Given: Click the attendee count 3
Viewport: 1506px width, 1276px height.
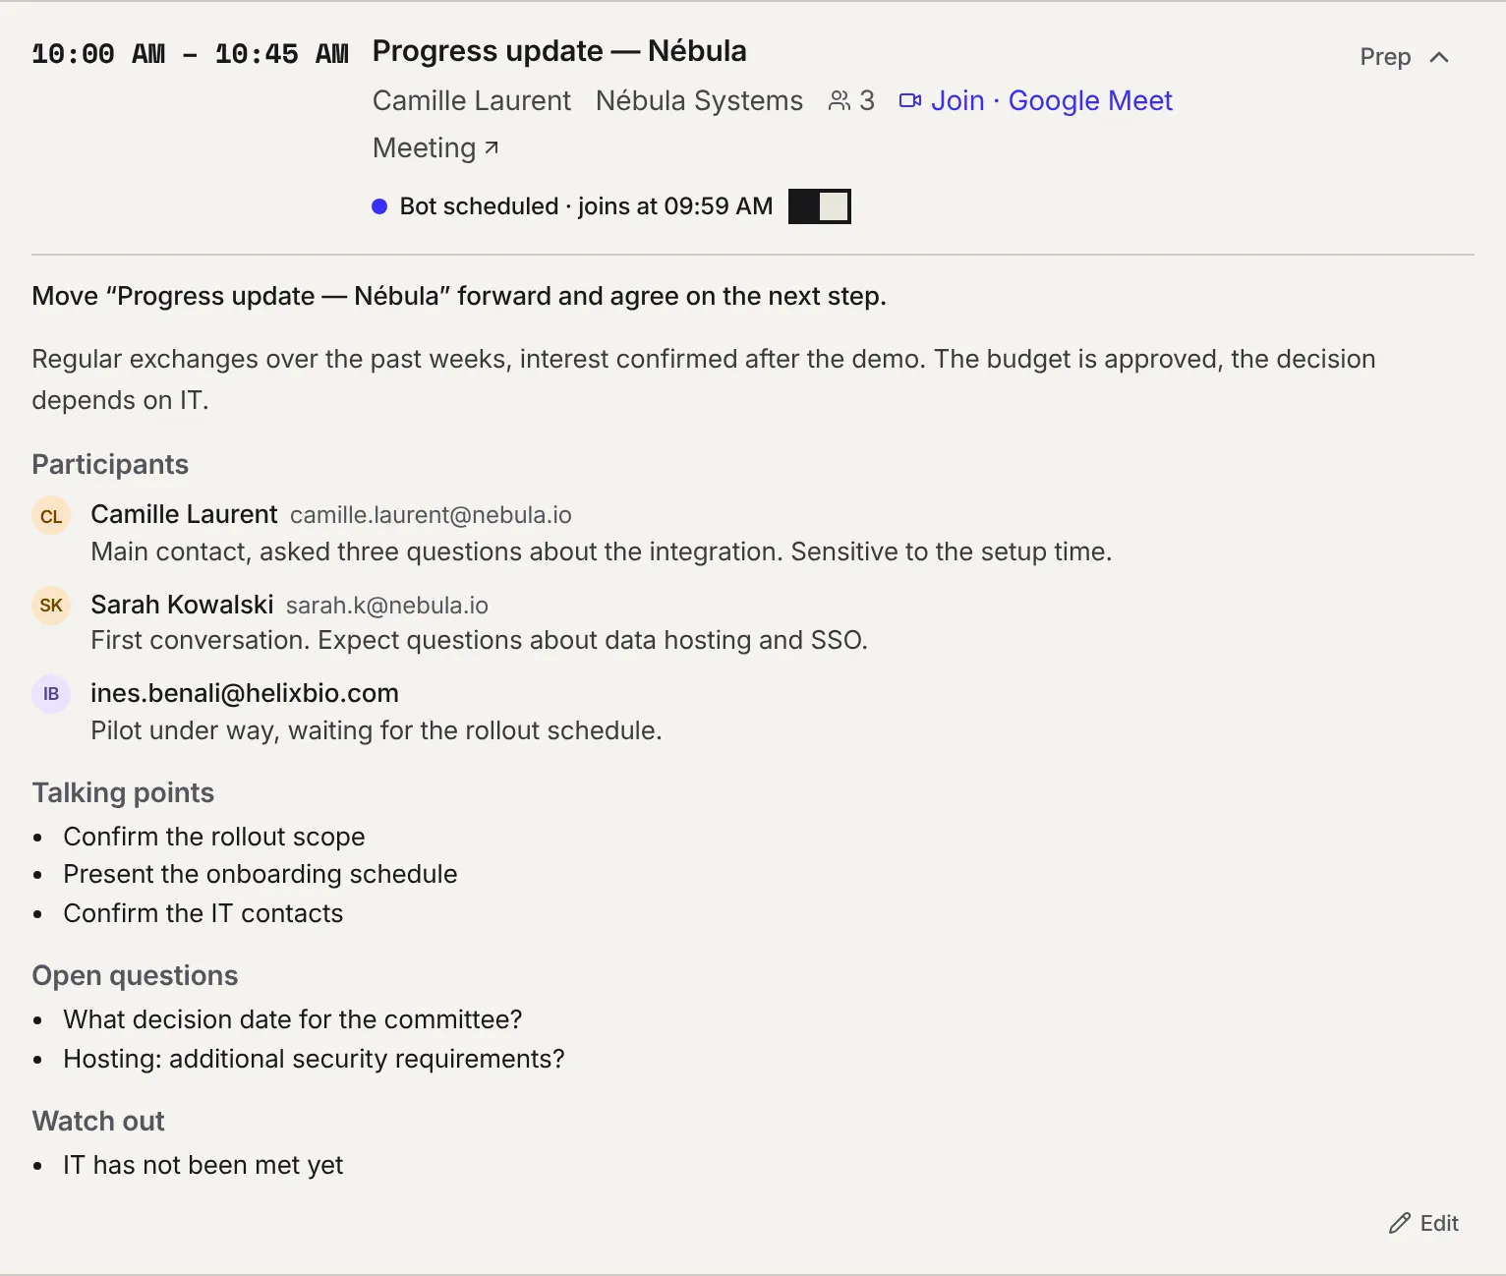Looking at the screenshot, I should pos(867,100).
